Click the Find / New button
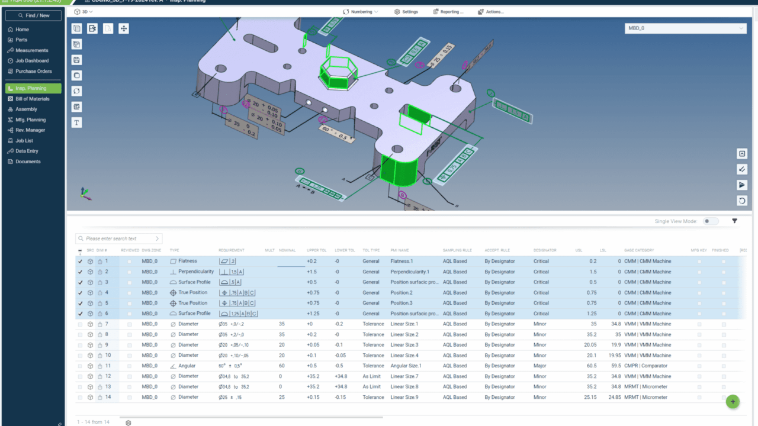This screenshot has width=758, height=426. (34, 15)
